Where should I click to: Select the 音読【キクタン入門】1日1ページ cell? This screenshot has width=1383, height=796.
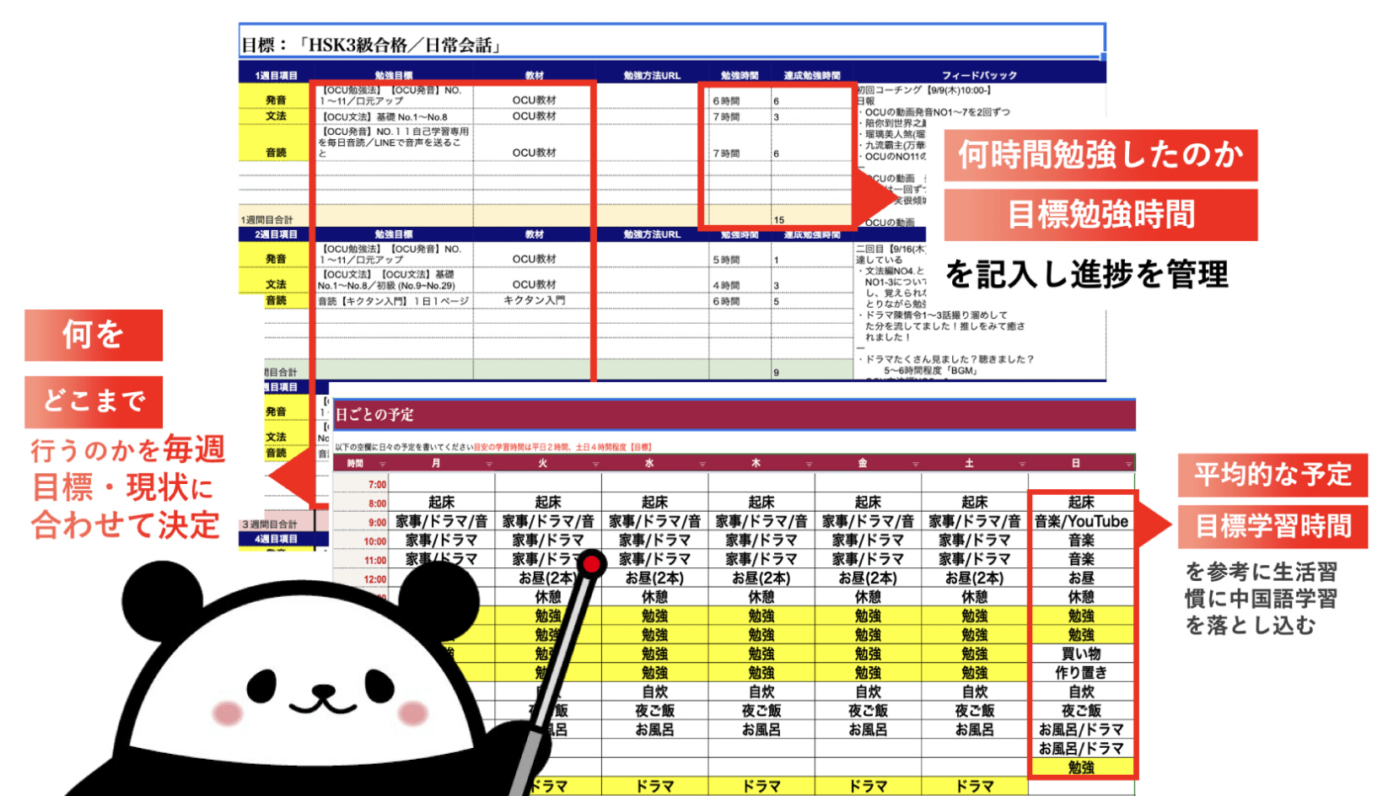(394, 301)
